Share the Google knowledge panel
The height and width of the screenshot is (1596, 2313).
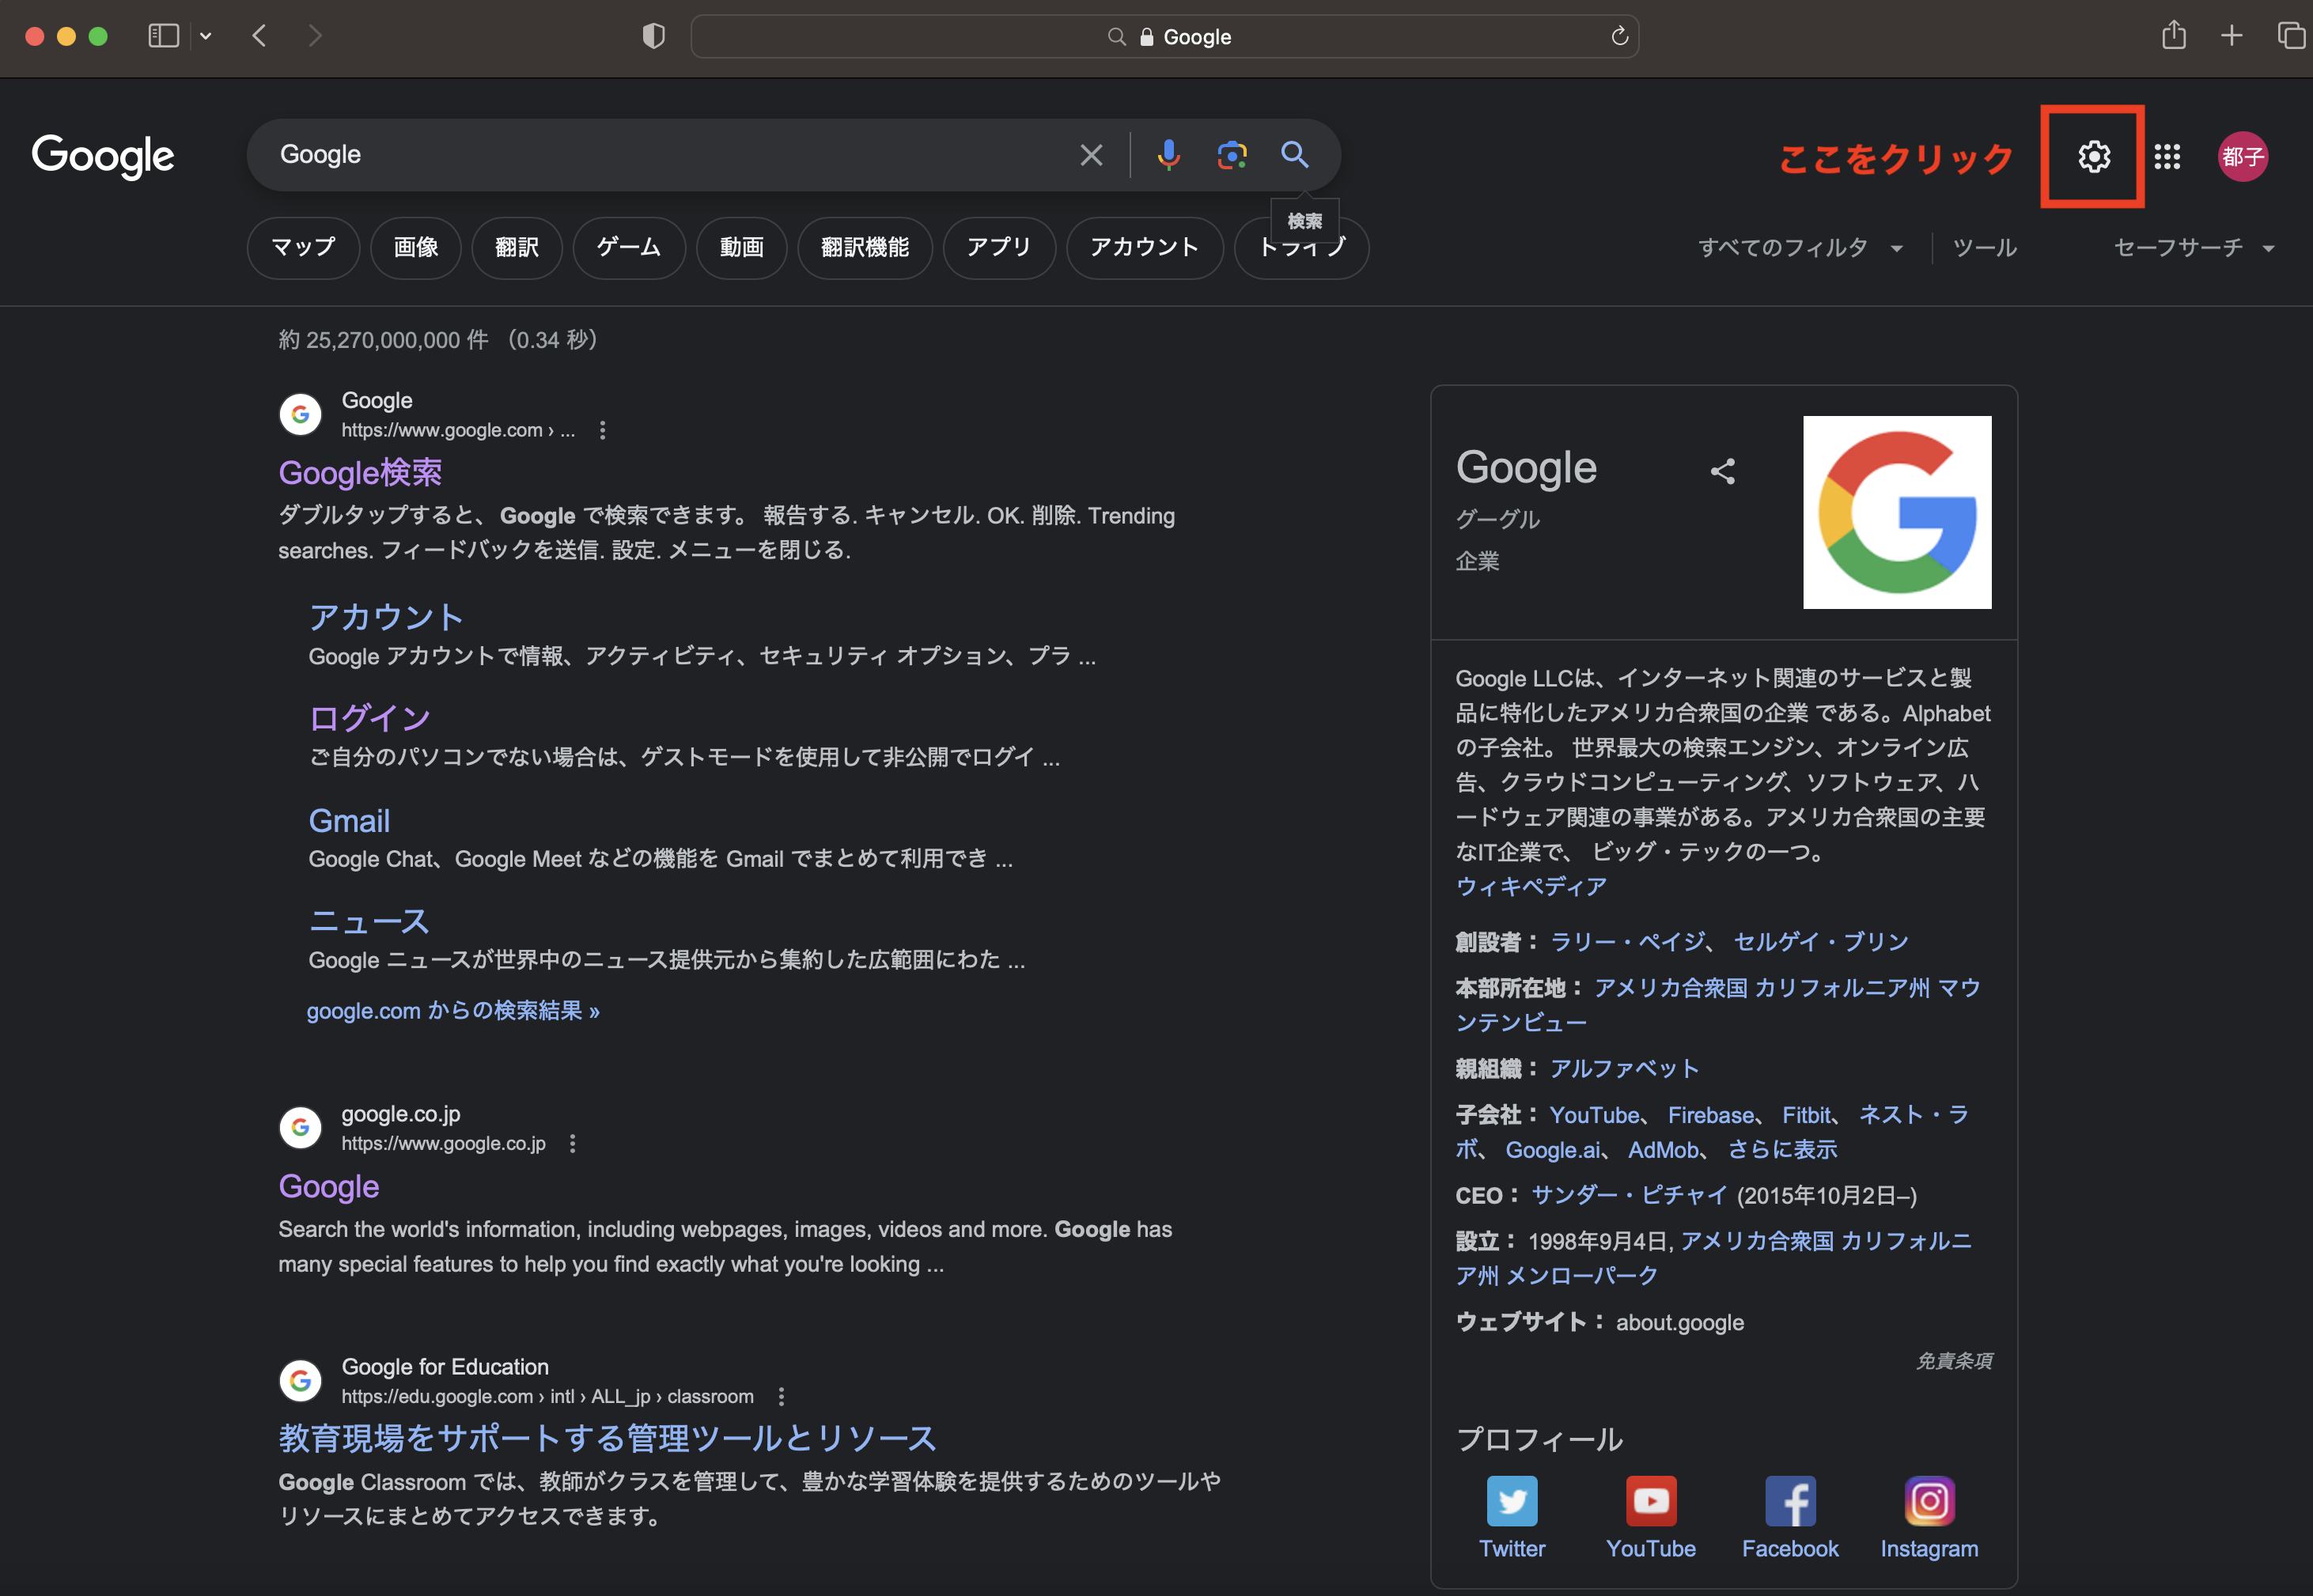click(x=1722, y=471)
